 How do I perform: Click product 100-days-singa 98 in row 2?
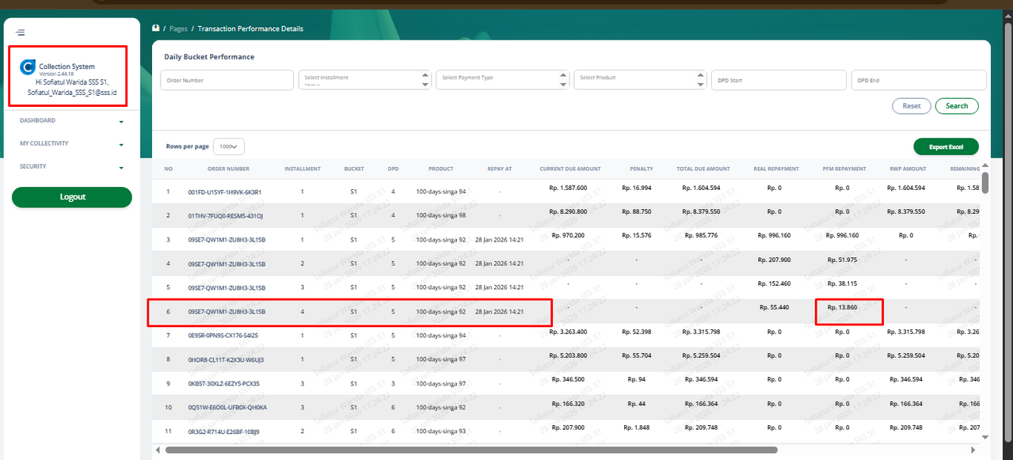coord(441,215)
